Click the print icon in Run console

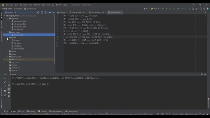[9, 92]
